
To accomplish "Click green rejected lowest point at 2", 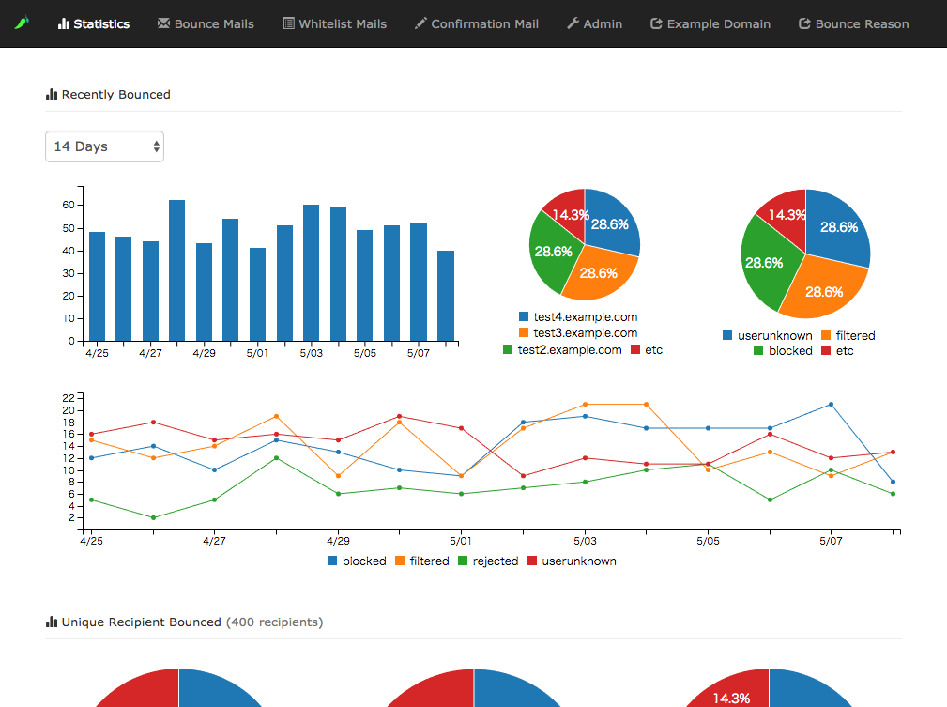I will coord(153,518).
